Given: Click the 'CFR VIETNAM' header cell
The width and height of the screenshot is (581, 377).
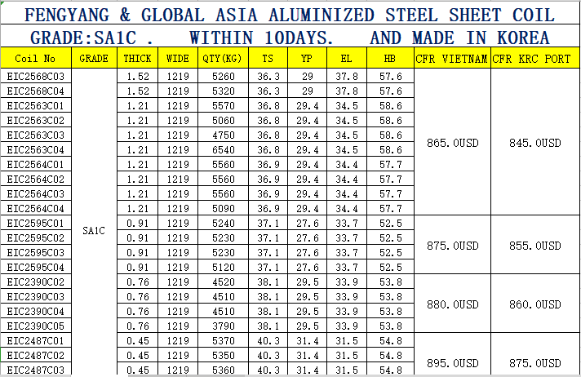Looking at the screenshot, I should click(x=452, y=58).
